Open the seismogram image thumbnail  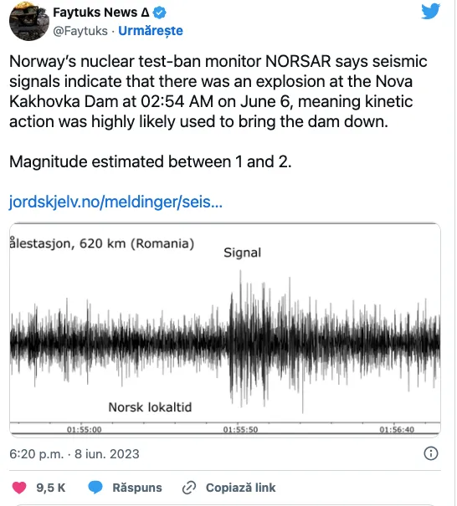pyautogui.click(x=225, y=330)
